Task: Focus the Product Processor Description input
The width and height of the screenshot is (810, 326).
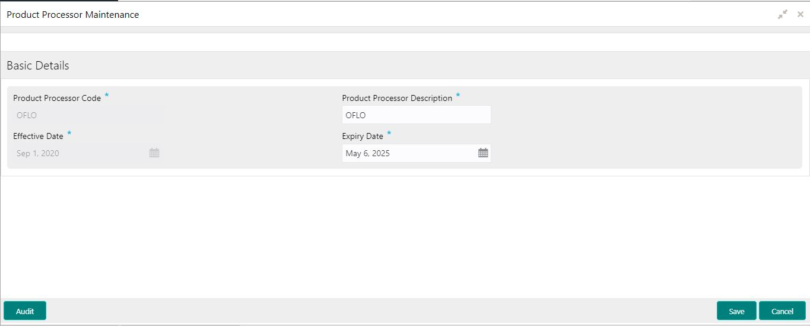Action: coord(417,115)
